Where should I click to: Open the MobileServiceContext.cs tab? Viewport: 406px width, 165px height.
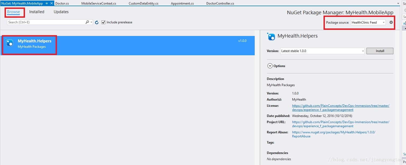99,3
